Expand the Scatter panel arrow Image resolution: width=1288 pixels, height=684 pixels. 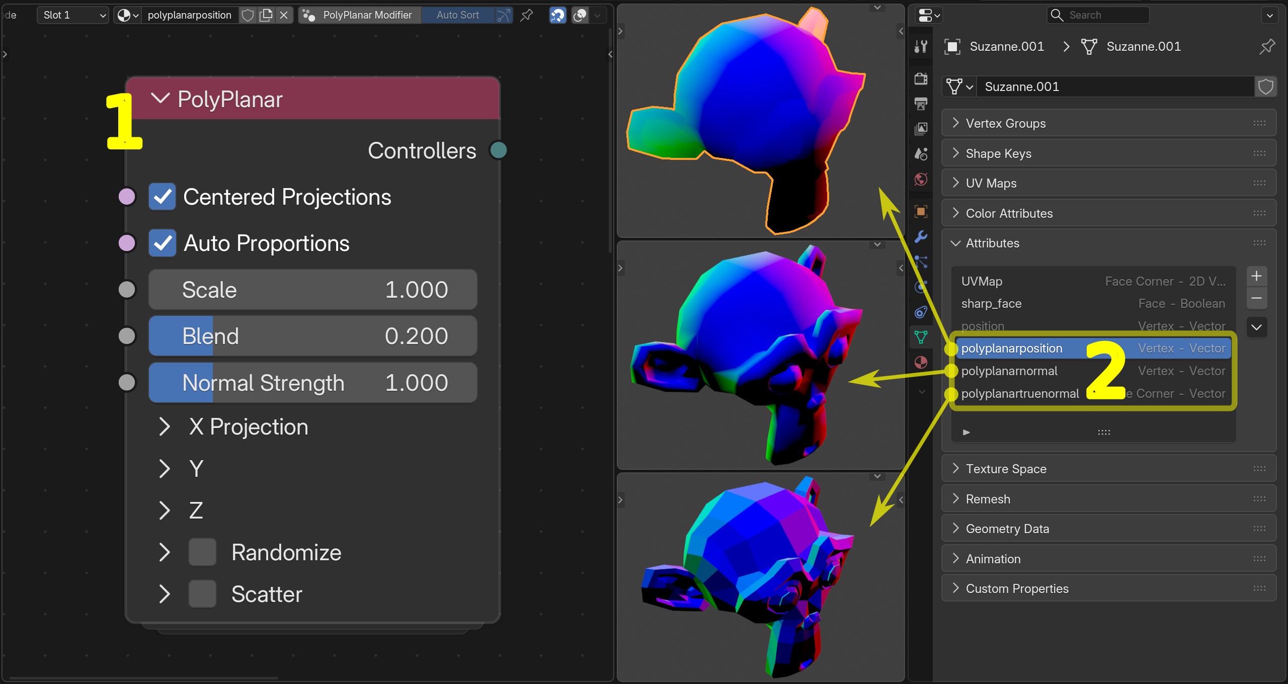164,594
